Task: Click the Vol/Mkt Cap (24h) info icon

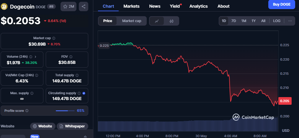Action: [x=37, y=75]
